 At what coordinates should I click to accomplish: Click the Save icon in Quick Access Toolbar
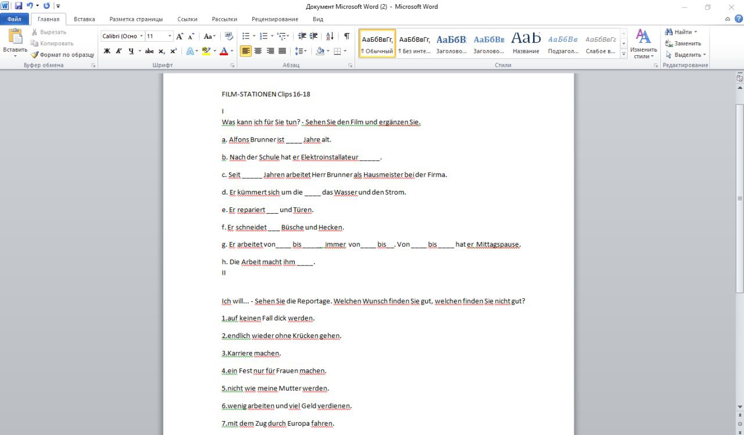[18, 6]
